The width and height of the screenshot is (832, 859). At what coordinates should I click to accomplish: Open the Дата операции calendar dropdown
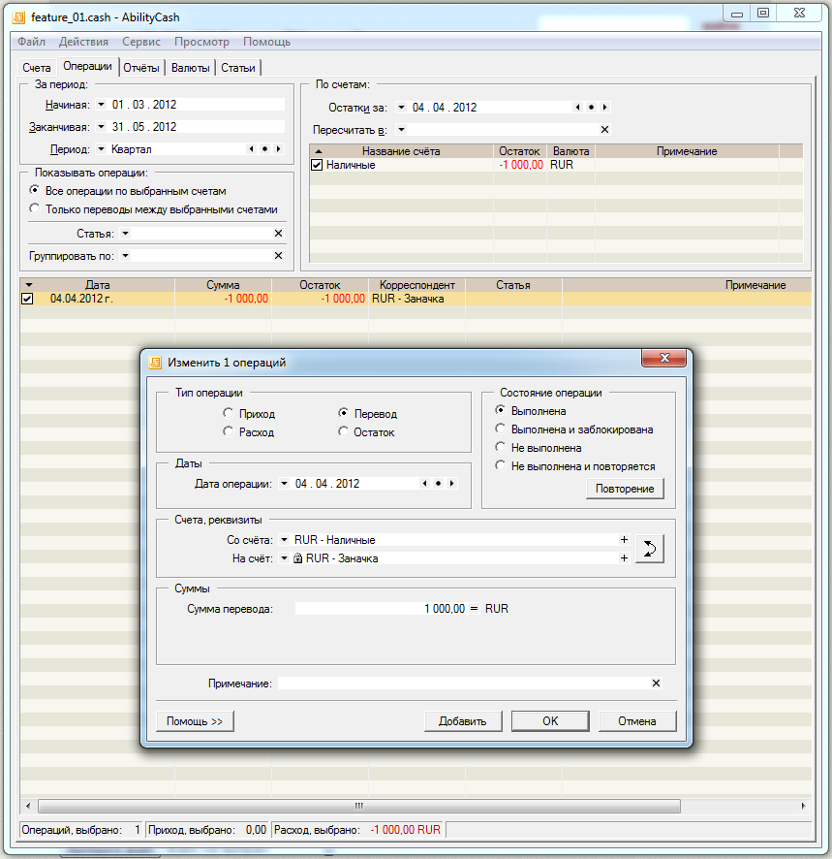284,483
